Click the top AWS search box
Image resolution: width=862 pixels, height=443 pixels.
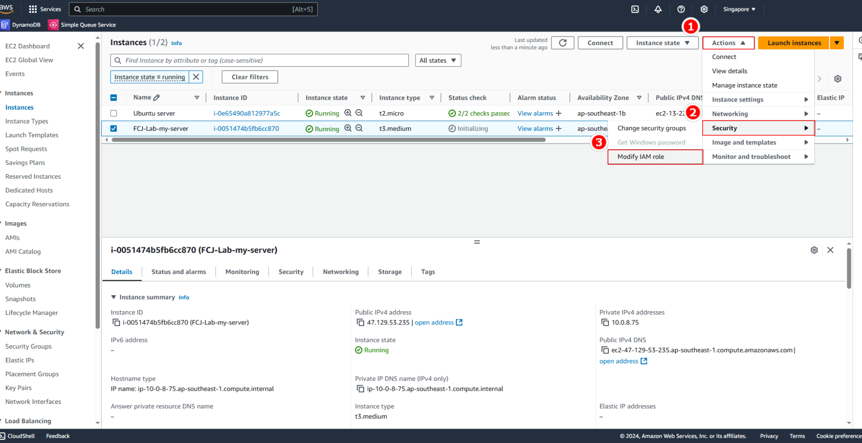click(193, 9)
